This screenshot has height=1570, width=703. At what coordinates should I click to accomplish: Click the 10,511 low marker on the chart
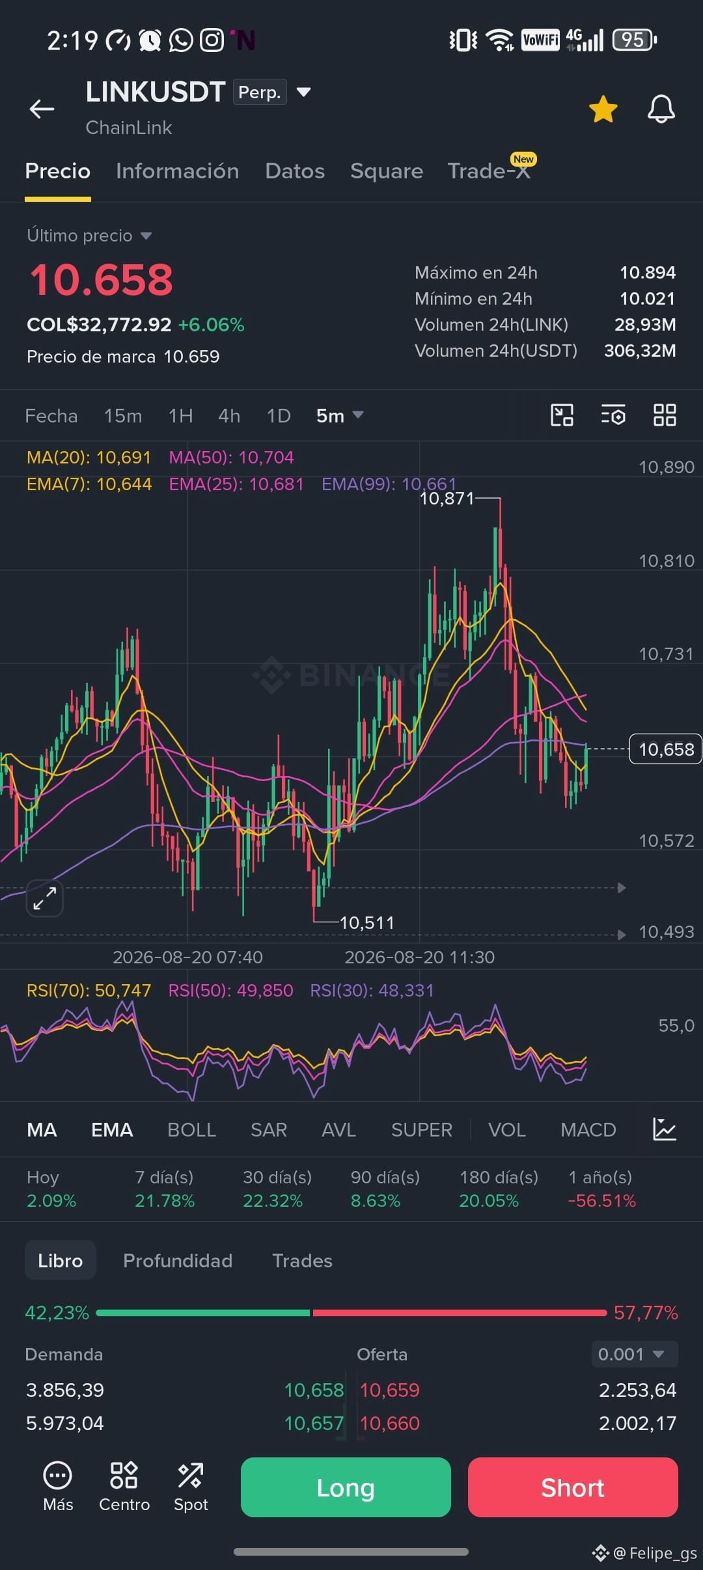click(x=367, y=923)
